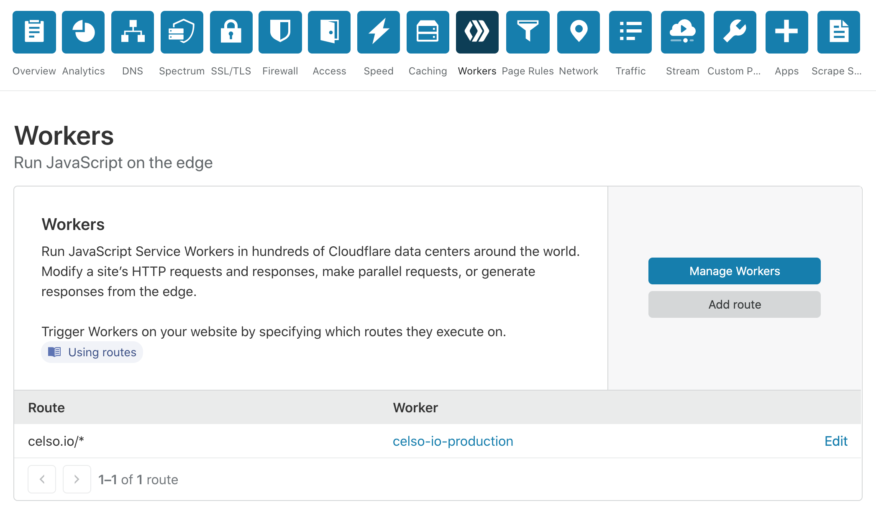Open Page Rules funnel icon

528,32
